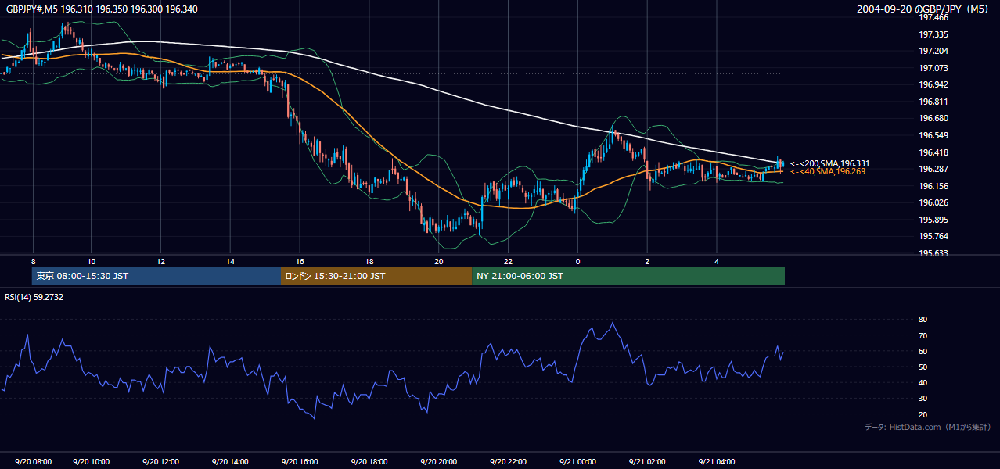Click the 9/20 10:00 date label

click(x=91, y=462)
